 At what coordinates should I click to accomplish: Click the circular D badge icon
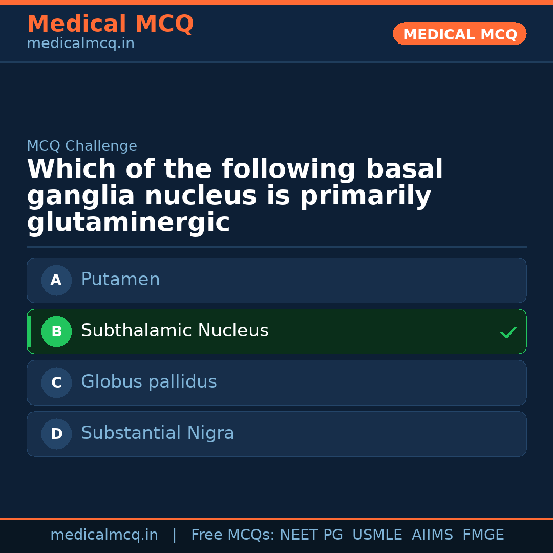click(56, 434)
